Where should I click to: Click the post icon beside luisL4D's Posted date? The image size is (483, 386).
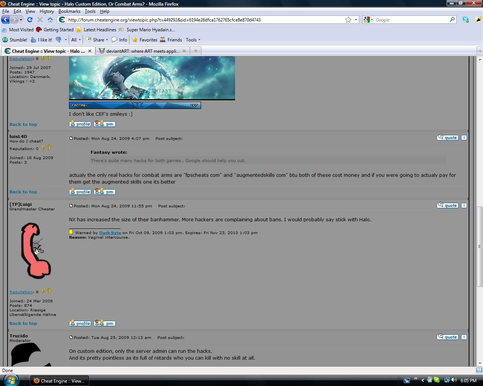(x=71, y=138)
